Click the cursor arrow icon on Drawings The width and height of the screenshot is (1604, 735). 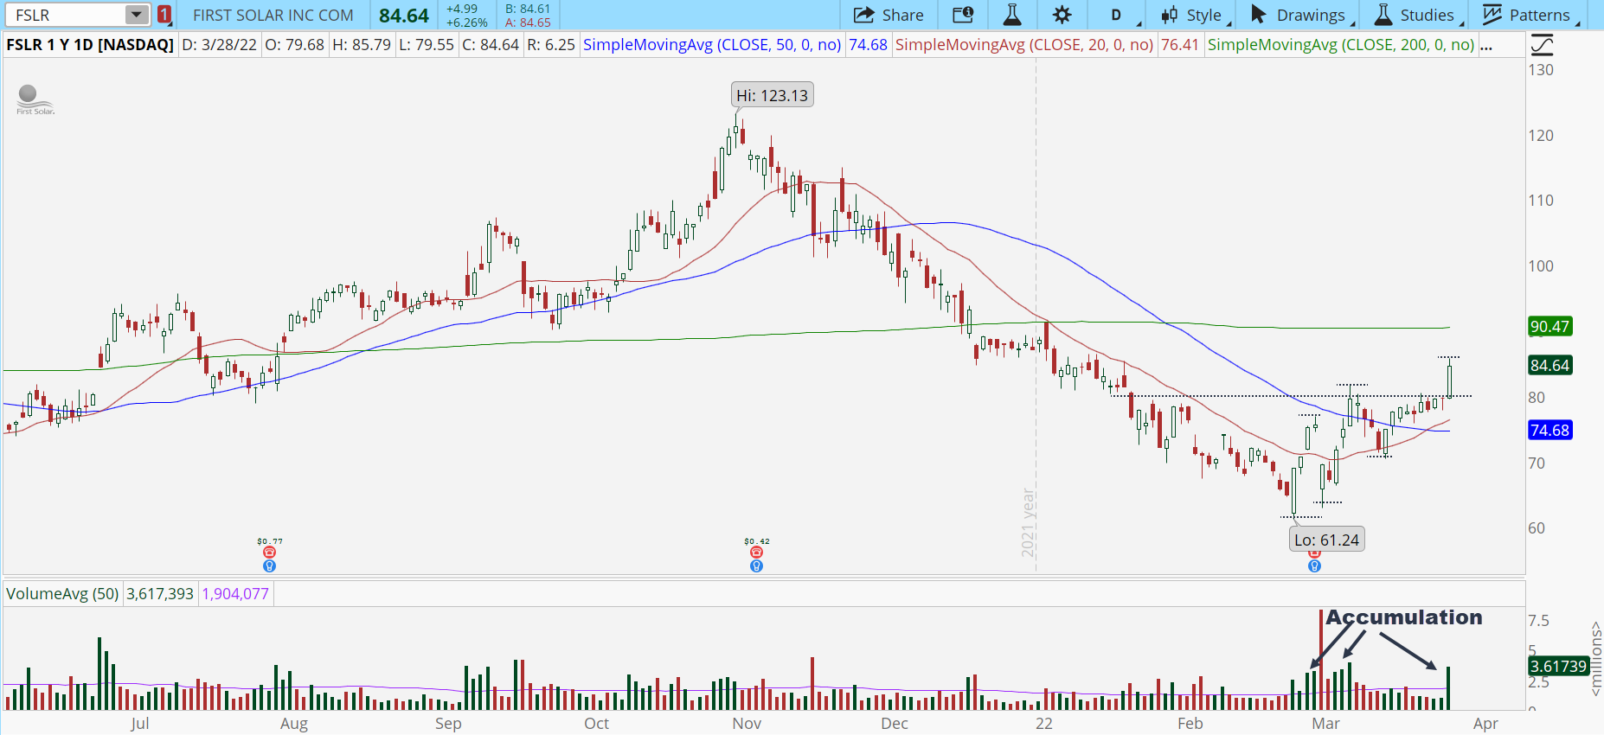tap(1259, 15)
